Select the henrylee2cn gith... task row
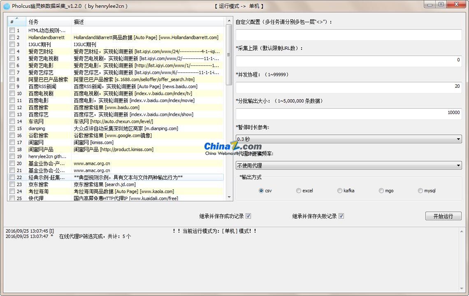469x296 pixels. coord(116,156)
